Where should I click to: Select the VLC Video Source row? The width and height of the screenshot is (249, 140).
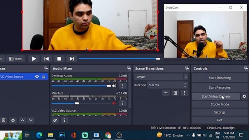pyautogui.click(x=24, y=77)
